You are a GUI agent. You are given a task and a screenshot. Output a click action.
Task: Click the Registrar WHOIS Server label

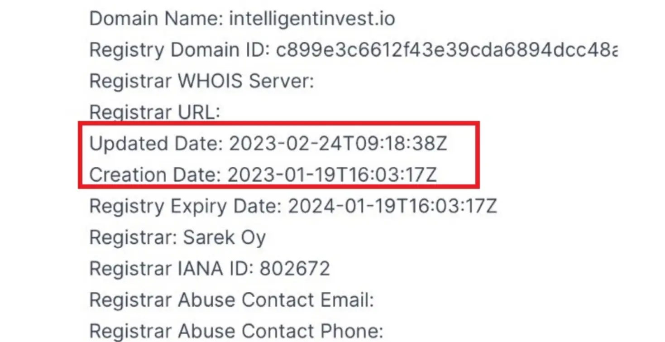coord(201,81)
